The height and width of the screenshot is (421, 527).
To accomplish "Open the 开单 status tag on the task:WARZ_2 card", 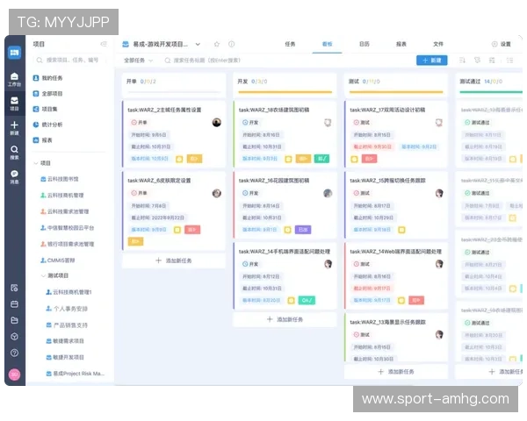I will point(140,123).
